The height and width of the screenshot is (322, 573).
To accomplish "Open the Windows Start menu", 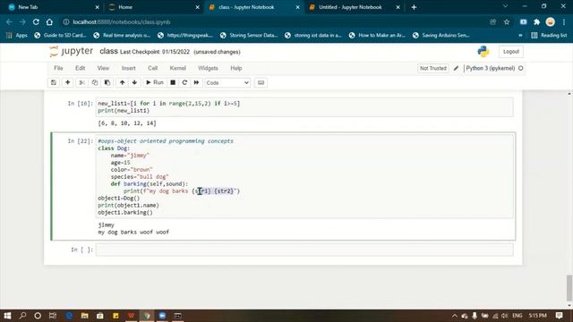I will point(7,316).
